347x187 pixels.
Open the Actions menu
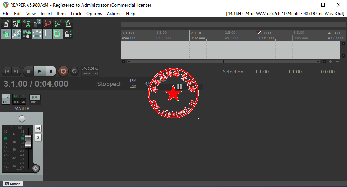click(114, 14)
